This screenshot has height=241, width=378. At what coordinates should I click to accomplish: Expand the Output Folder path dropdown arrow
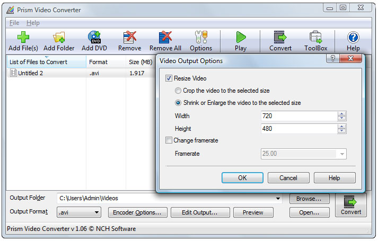[x=278, y=199]
